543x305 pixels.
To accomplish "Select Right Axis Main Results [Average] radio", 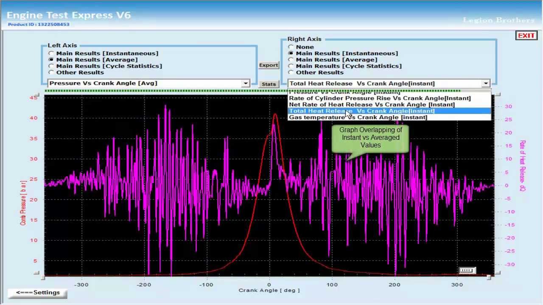I will coord(291,60).
